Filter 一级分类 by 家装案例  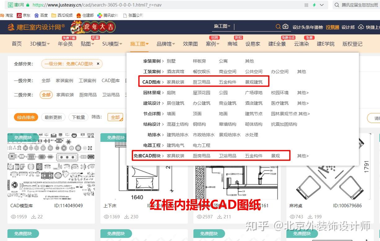tap(64, 81)
